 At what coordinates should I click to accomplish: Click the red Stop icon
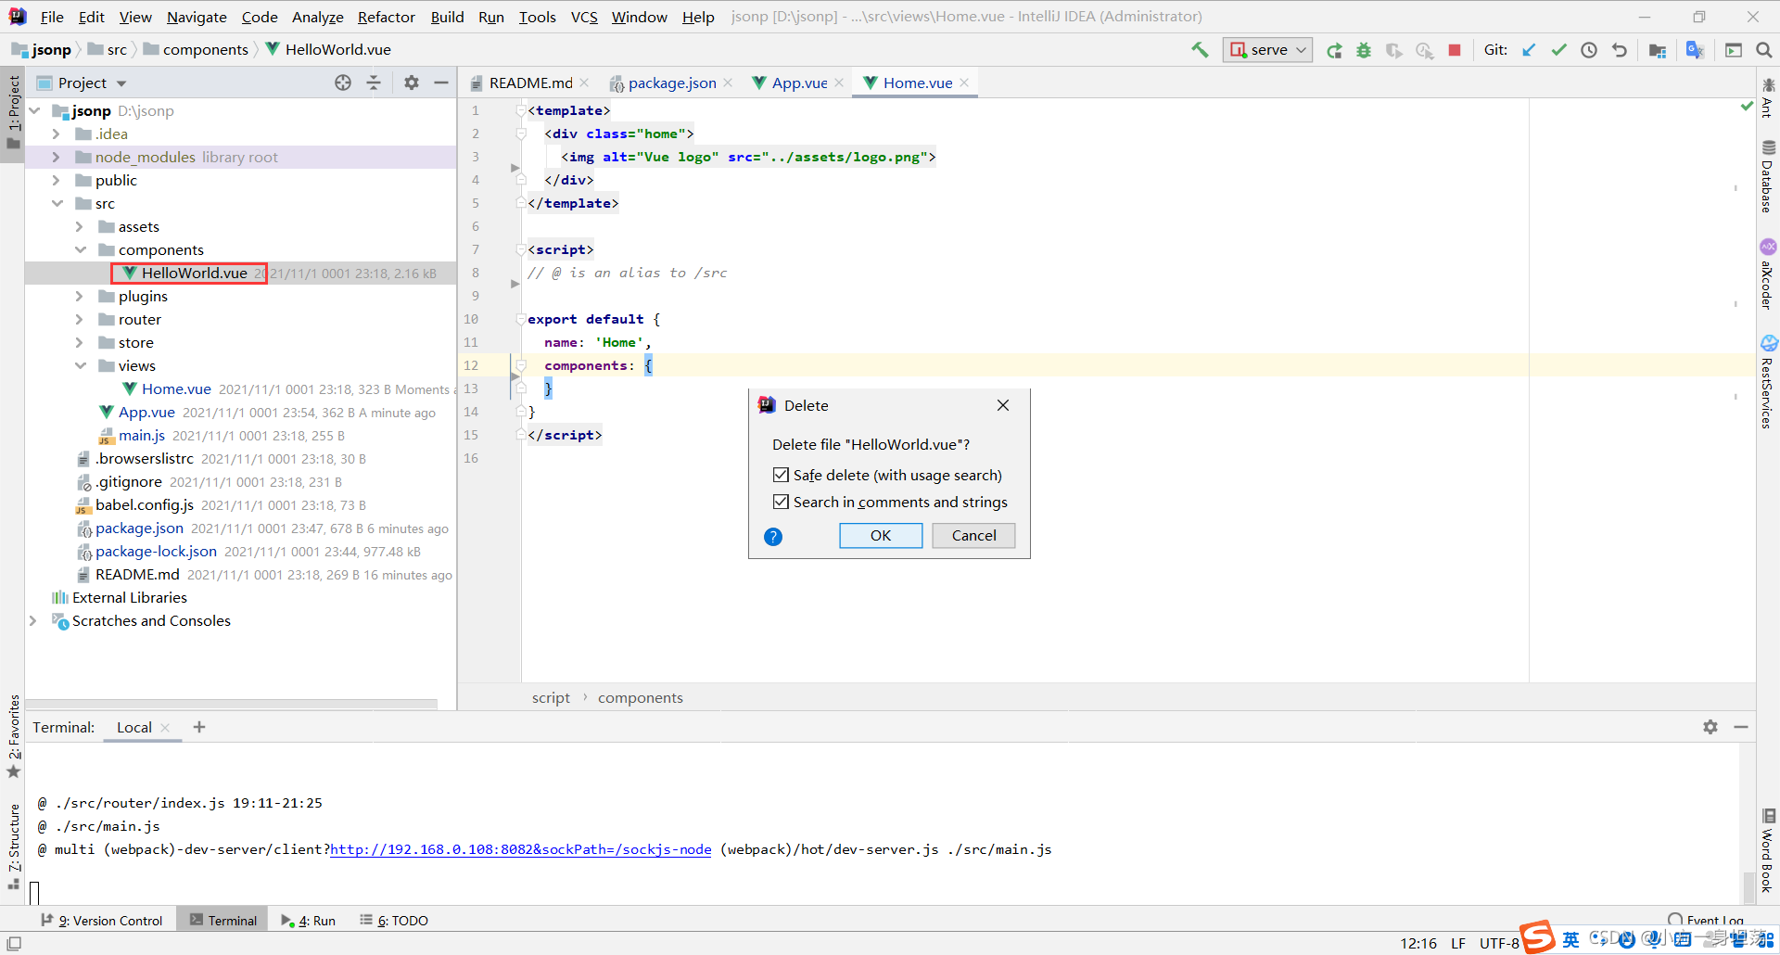[x=1455, y=50]
